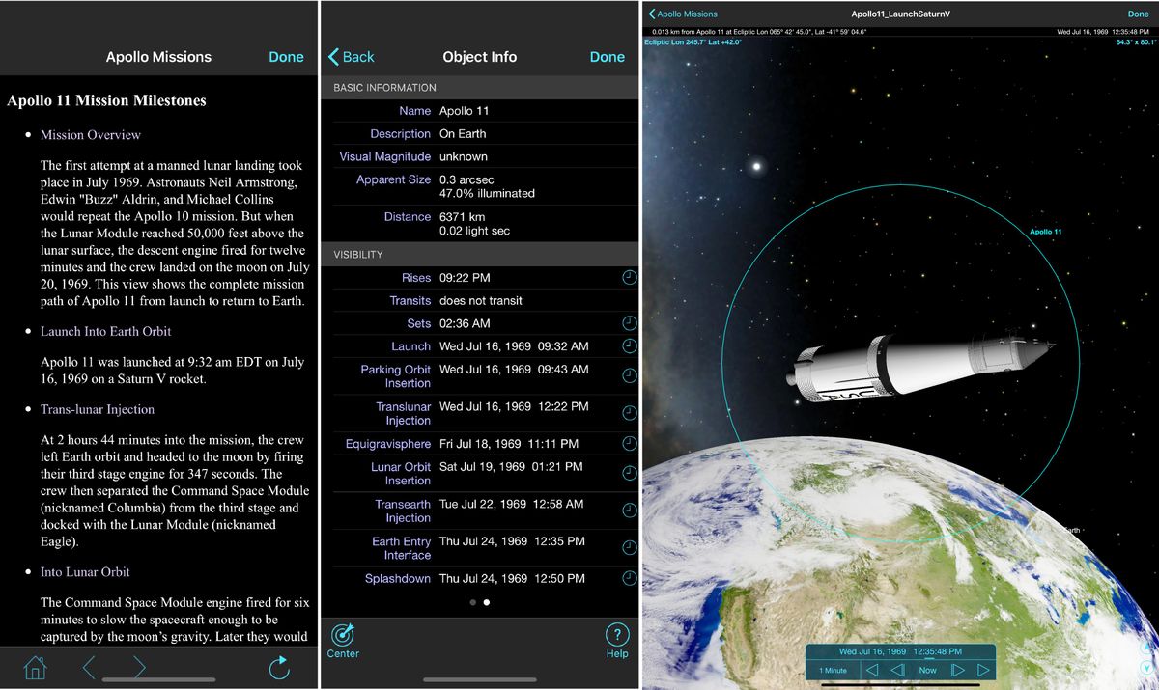1159x690 pixels.
Task: Reset simulation time with Now
Action: click(927, 670)
